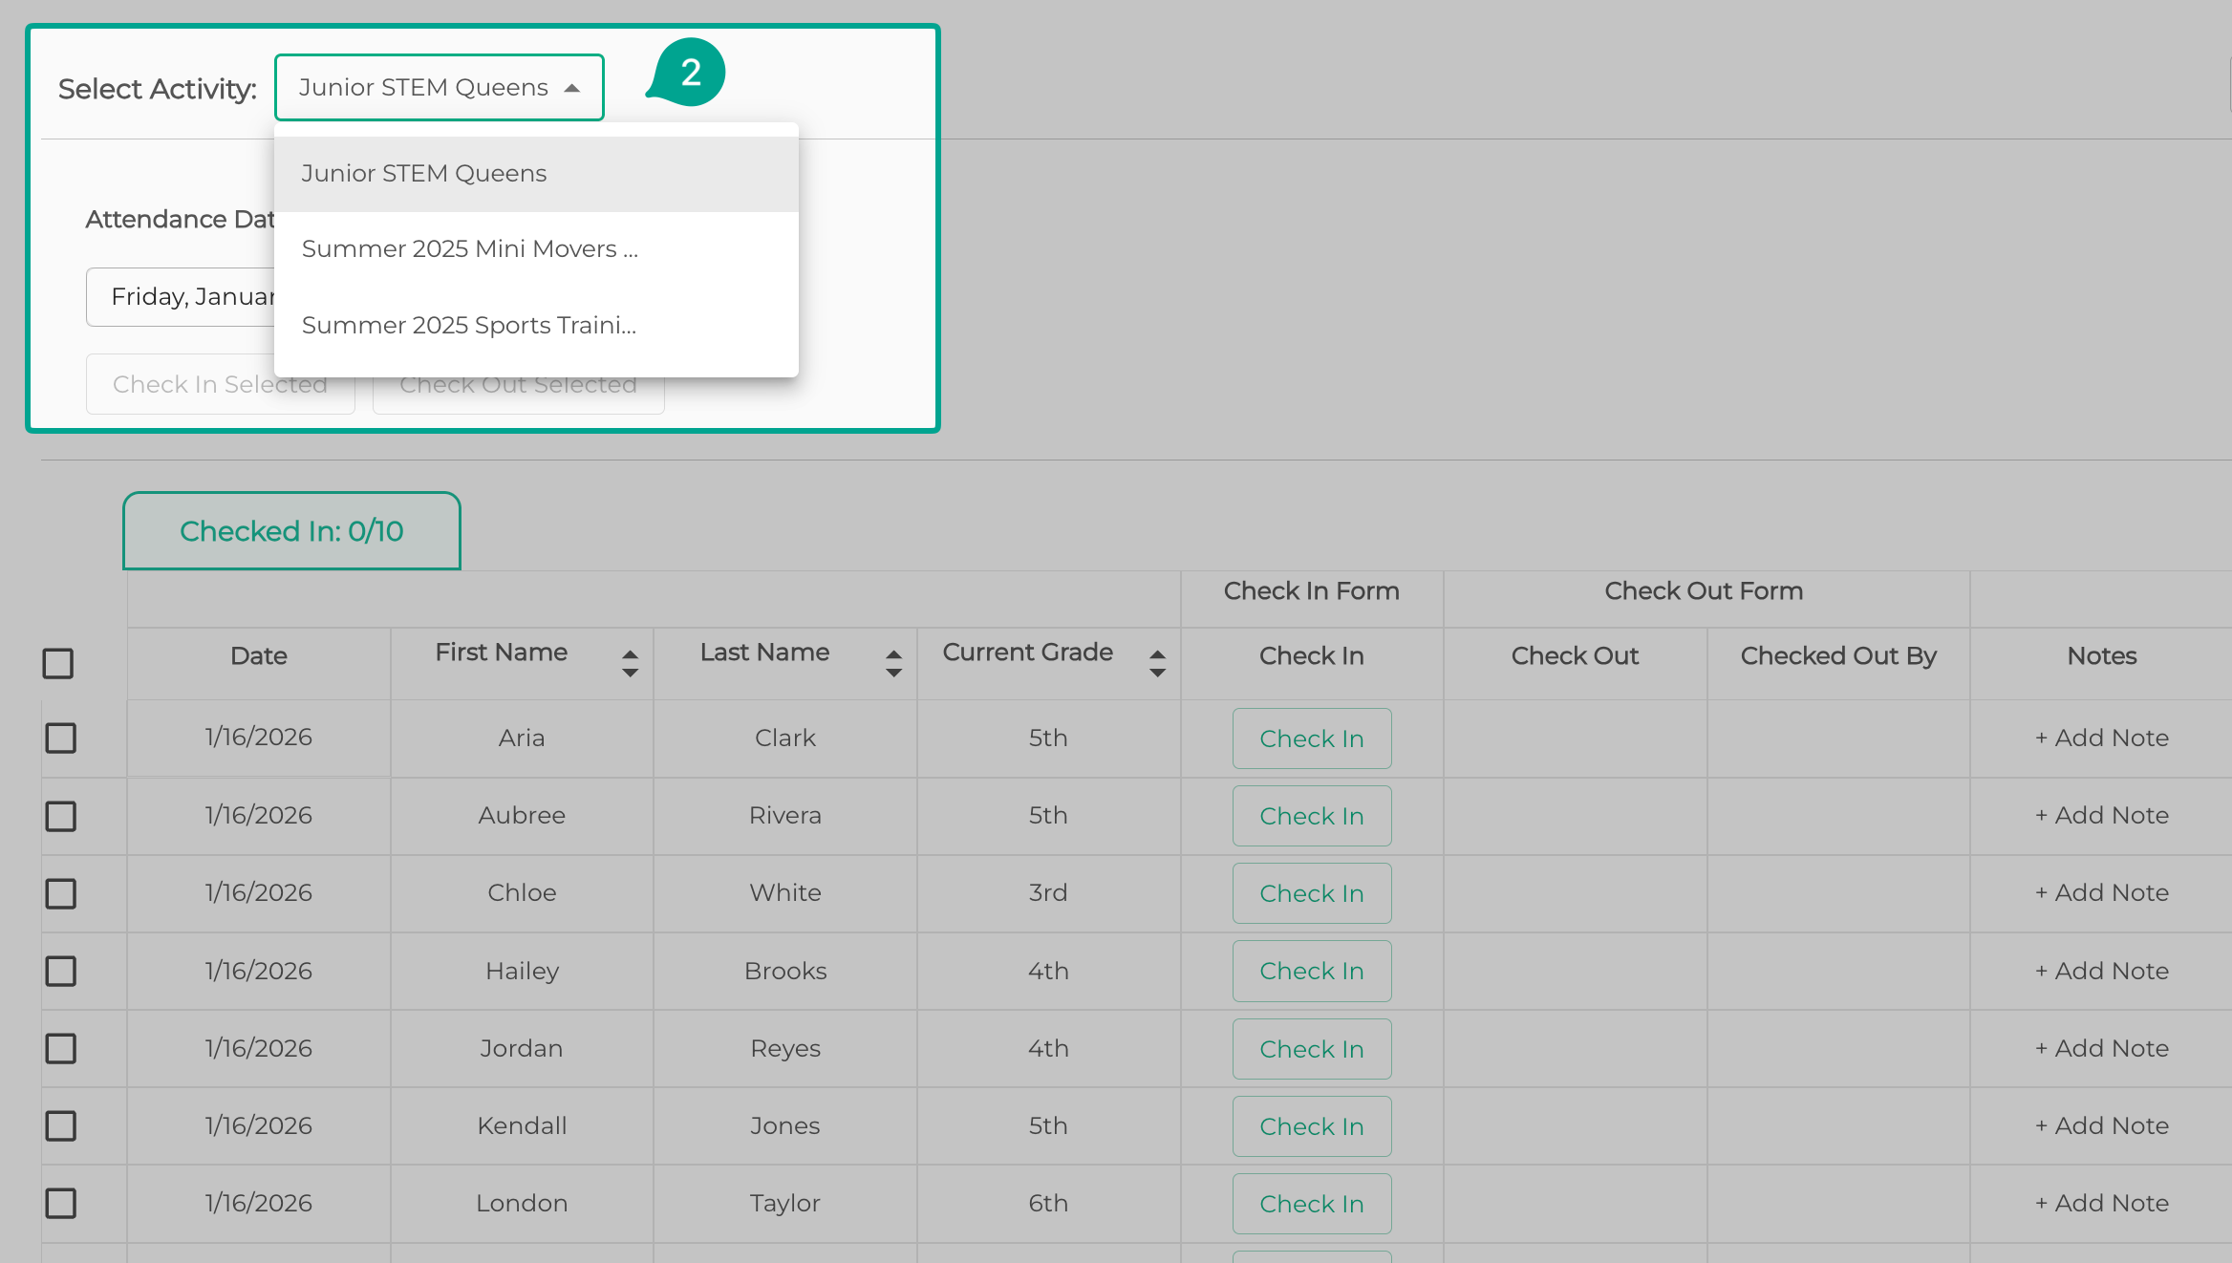The image size is (2232, 1263).
Task: Collapse the Select Activity dropdown arrow
Action: (x=572, y=88)
